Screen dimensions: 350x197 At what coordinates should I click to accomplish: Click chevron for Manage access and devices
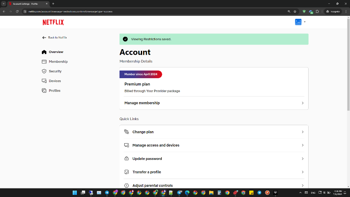(x=303, y=145)
